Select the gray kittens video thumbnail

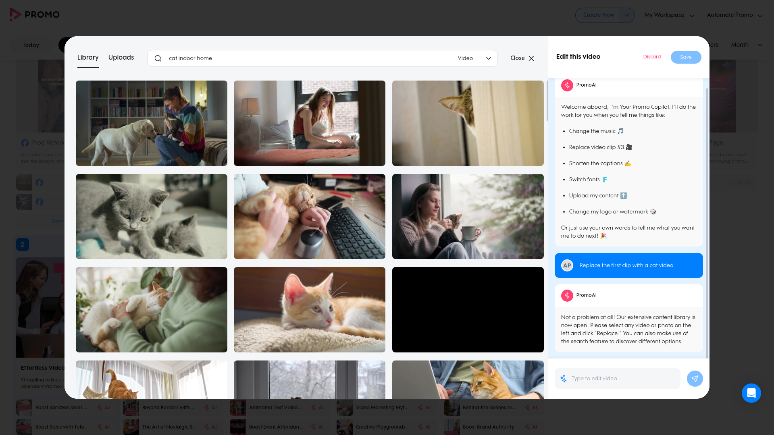pos(152,217)
